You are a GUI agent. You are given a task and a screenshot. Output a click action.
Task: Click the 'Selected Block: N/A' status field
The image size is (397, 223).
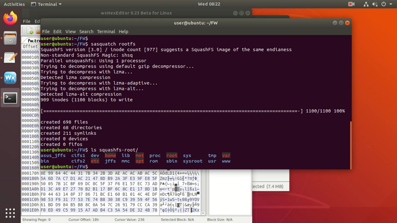click(177, 220)
